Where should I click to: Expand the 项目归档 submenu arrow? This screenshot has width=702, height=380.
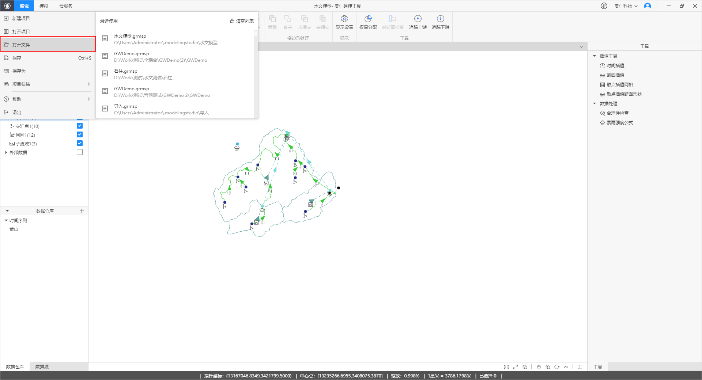pos(89,84)
